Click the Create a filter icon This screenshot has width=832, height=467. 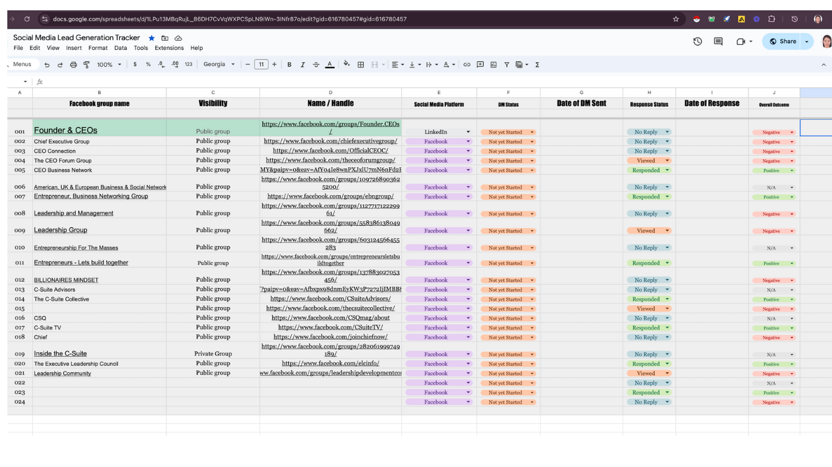(506, 64)
